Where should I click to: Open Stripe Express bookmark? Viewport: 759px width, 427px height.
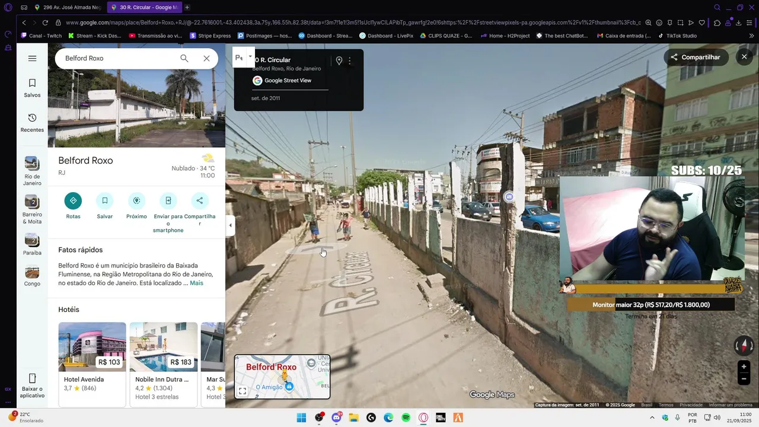pos(211,36)
